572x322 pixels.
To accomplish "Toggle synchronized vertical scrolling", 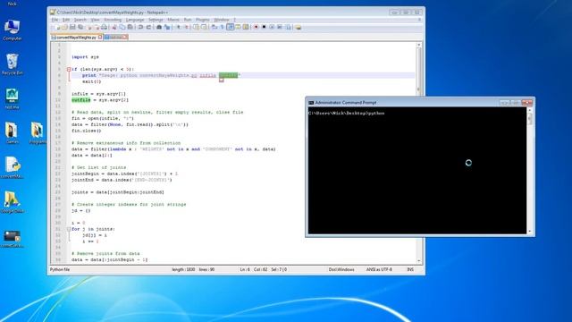I will point(195,27).
